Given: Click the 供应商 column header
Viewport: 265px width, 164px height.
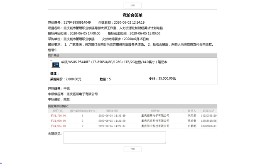Looking at the screenshot, I should 155,111.
